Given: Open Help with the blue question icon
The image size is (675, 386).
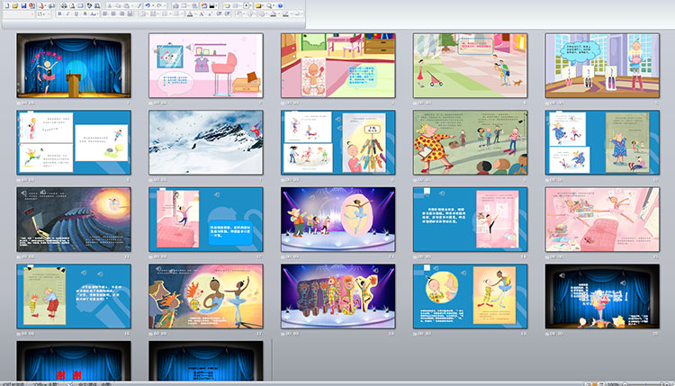Looking at the screenshot, I should point(280,5).
